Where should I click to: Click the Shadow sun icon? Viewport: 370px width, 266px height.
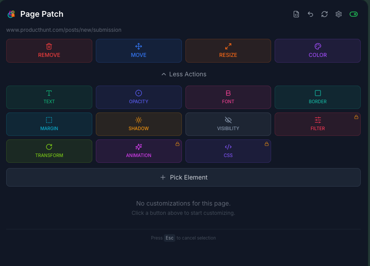[x=139, y=120]
